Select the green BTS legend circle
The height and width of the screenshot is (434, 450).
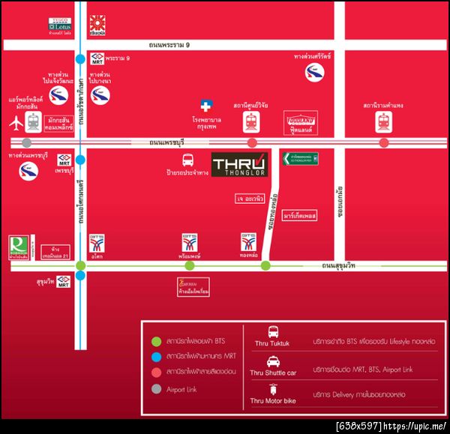click(157, 341)
